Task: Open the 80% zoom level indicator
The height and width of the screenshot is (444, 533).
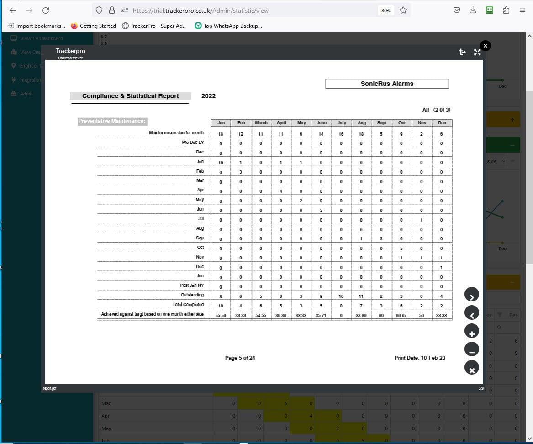Action: (x=386, y=10)
